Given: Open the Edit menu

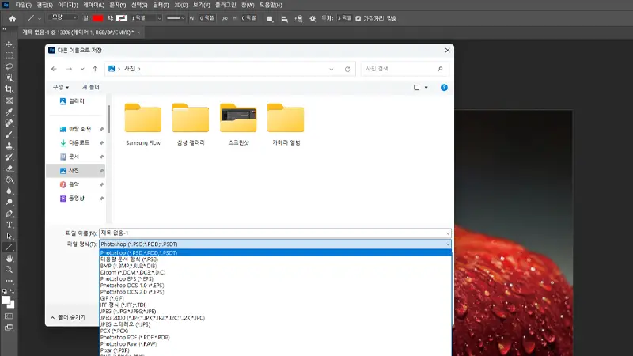Looking at the screenshot, I should point(45,6).
